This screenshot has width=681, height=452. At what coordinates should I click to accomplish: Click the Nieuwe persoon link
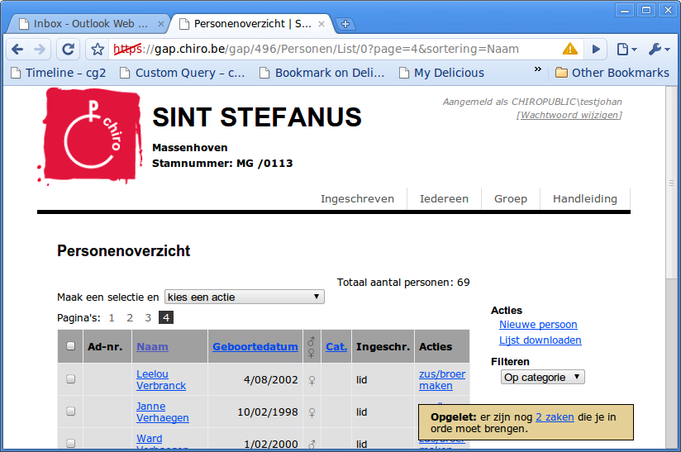538,325
